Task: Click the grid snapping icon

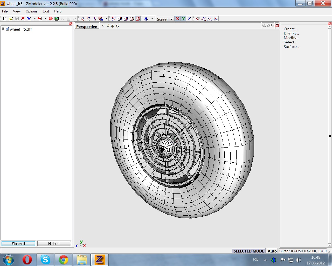Action: (216, 19)
